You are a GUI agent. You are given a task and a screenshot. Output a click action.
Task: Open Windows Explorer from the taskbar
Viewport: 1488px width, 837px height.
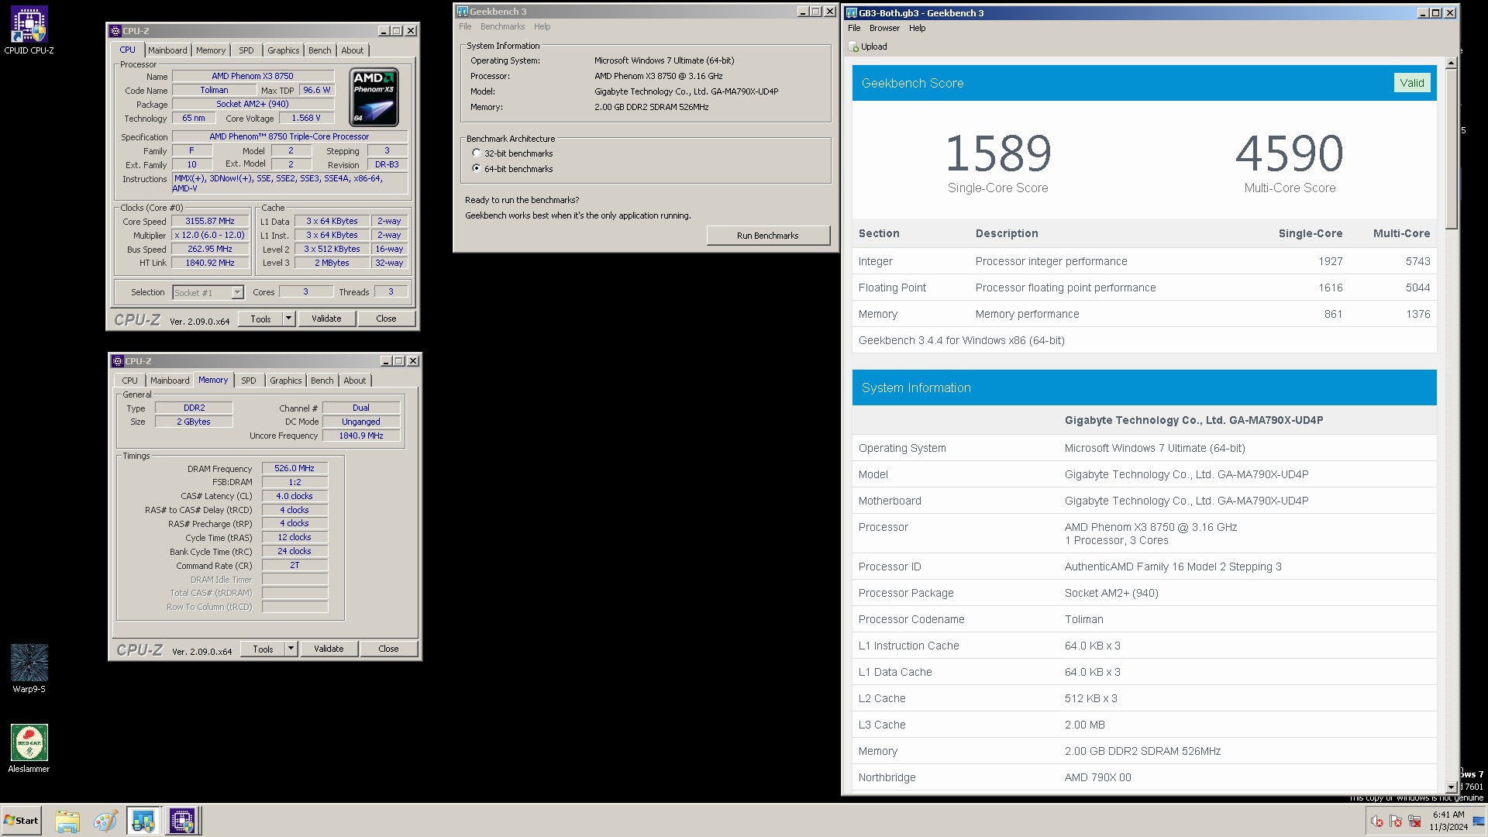67,821
